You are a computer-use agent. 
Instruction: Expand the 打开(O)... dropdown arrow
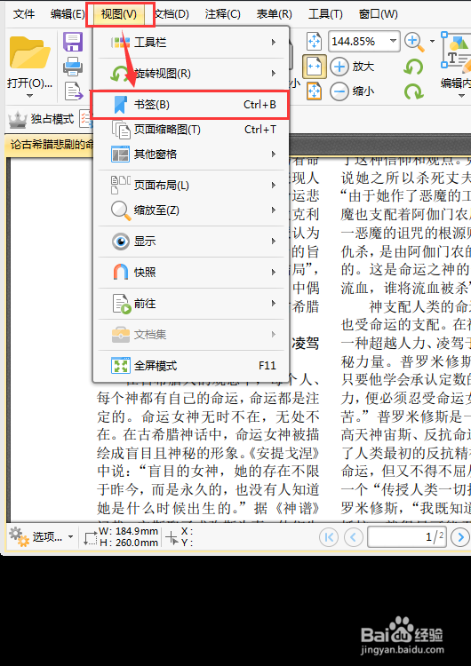click(x=29, y=96)
